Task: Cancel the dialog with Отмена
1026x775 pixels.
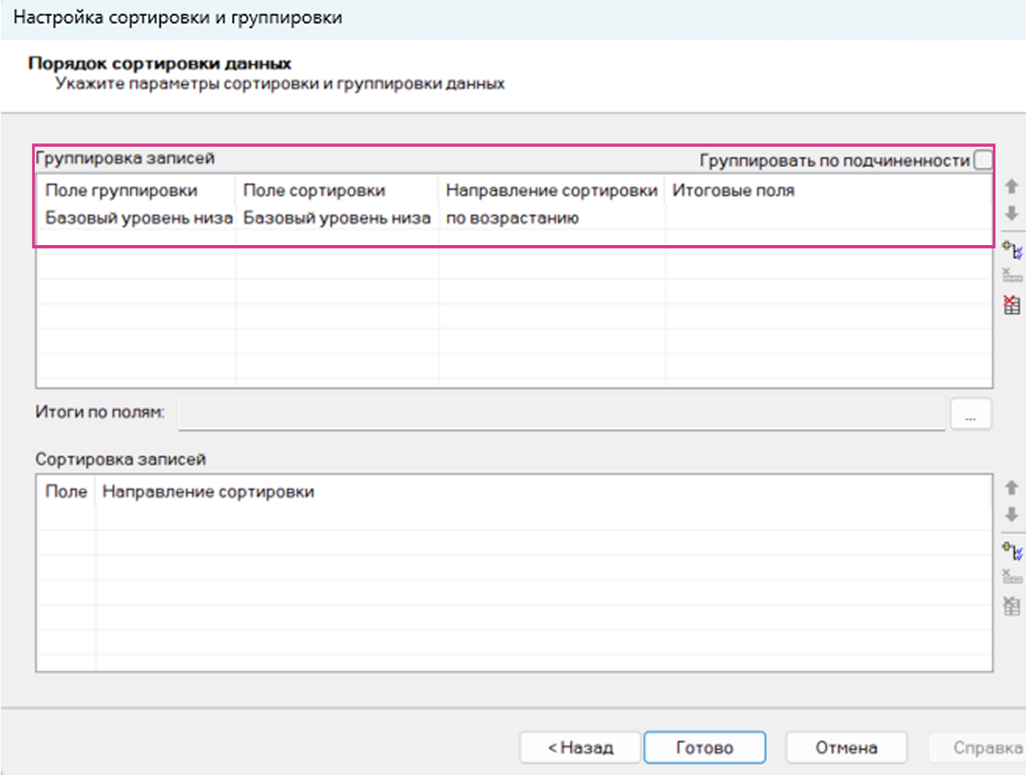Action: click(846, 748)
